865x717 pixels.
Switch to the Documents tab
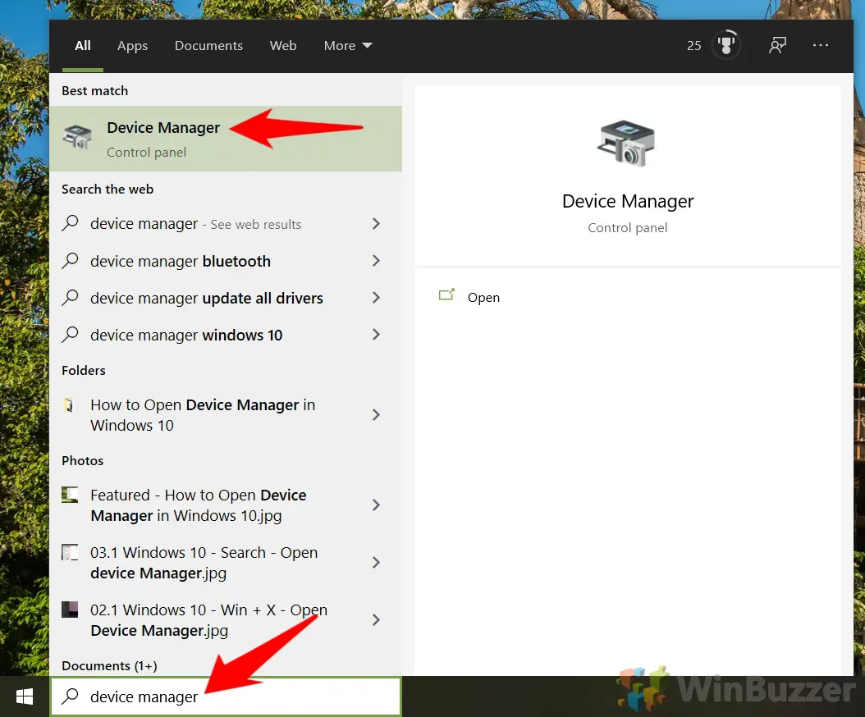(208, 46)
